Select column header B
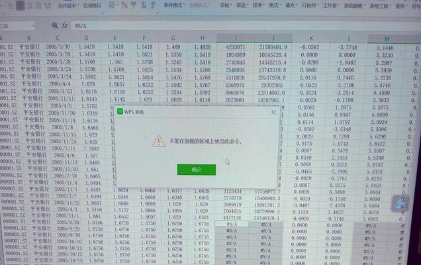Viewport: 421px width, 265px height. pos(28,38)
